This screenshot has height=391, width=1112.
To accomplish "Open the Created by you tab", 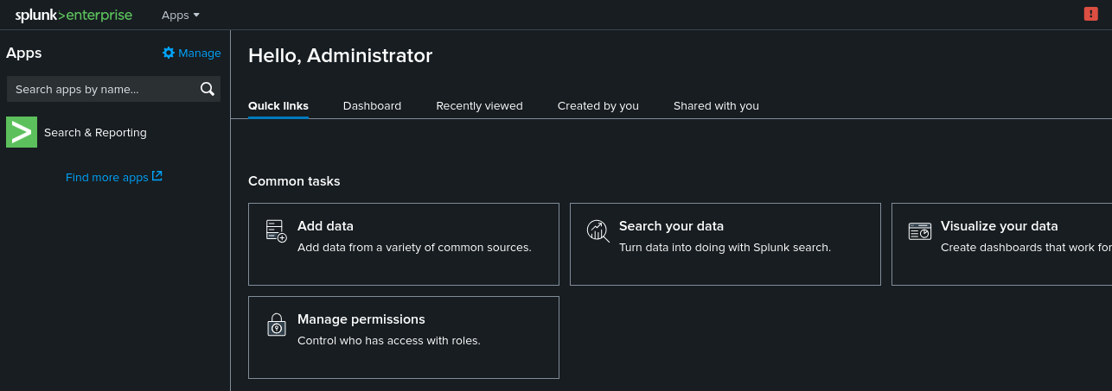I will [598, 105].
